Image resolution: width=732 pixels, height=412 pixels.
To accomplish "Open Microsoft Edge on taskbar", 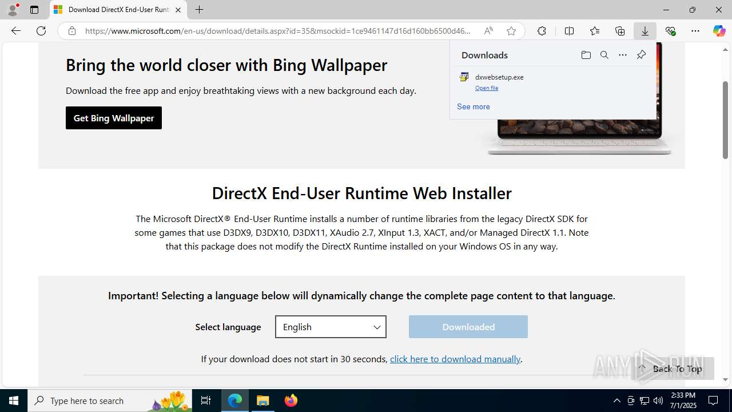I will 235,401.
